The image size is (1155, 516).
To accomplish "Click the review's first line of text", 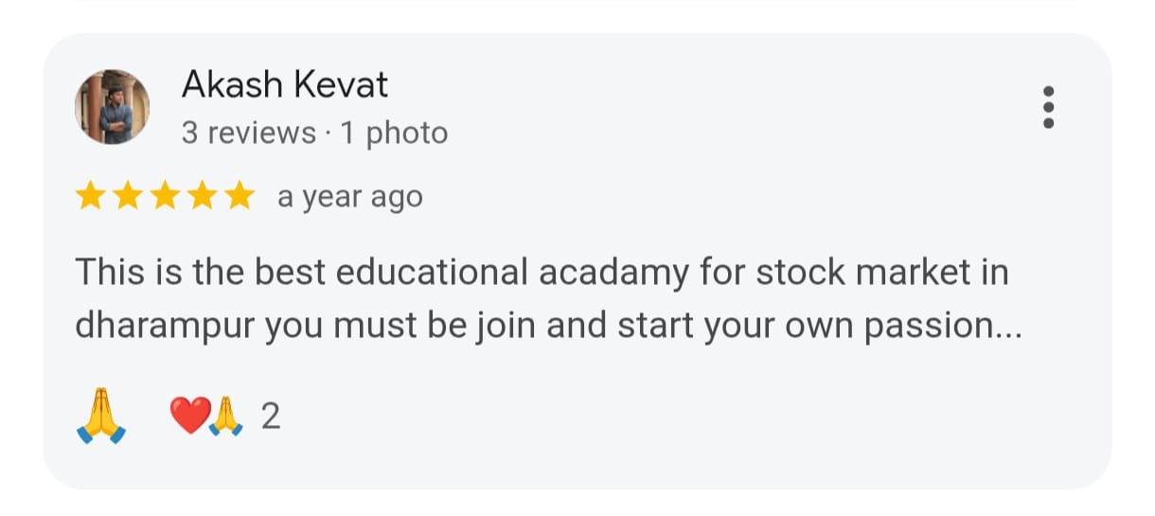I will (x=542, y=273).
